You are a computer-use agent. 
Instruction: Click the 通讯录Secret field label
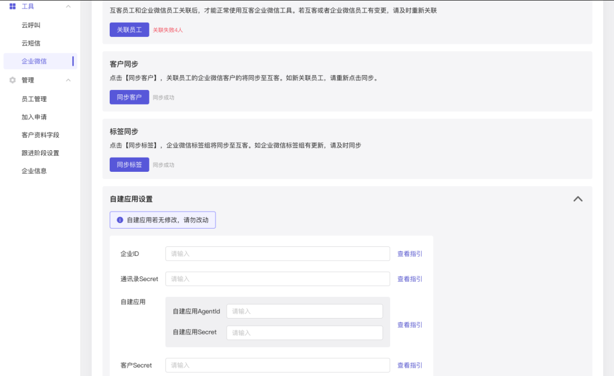click(x=139, y=279)
